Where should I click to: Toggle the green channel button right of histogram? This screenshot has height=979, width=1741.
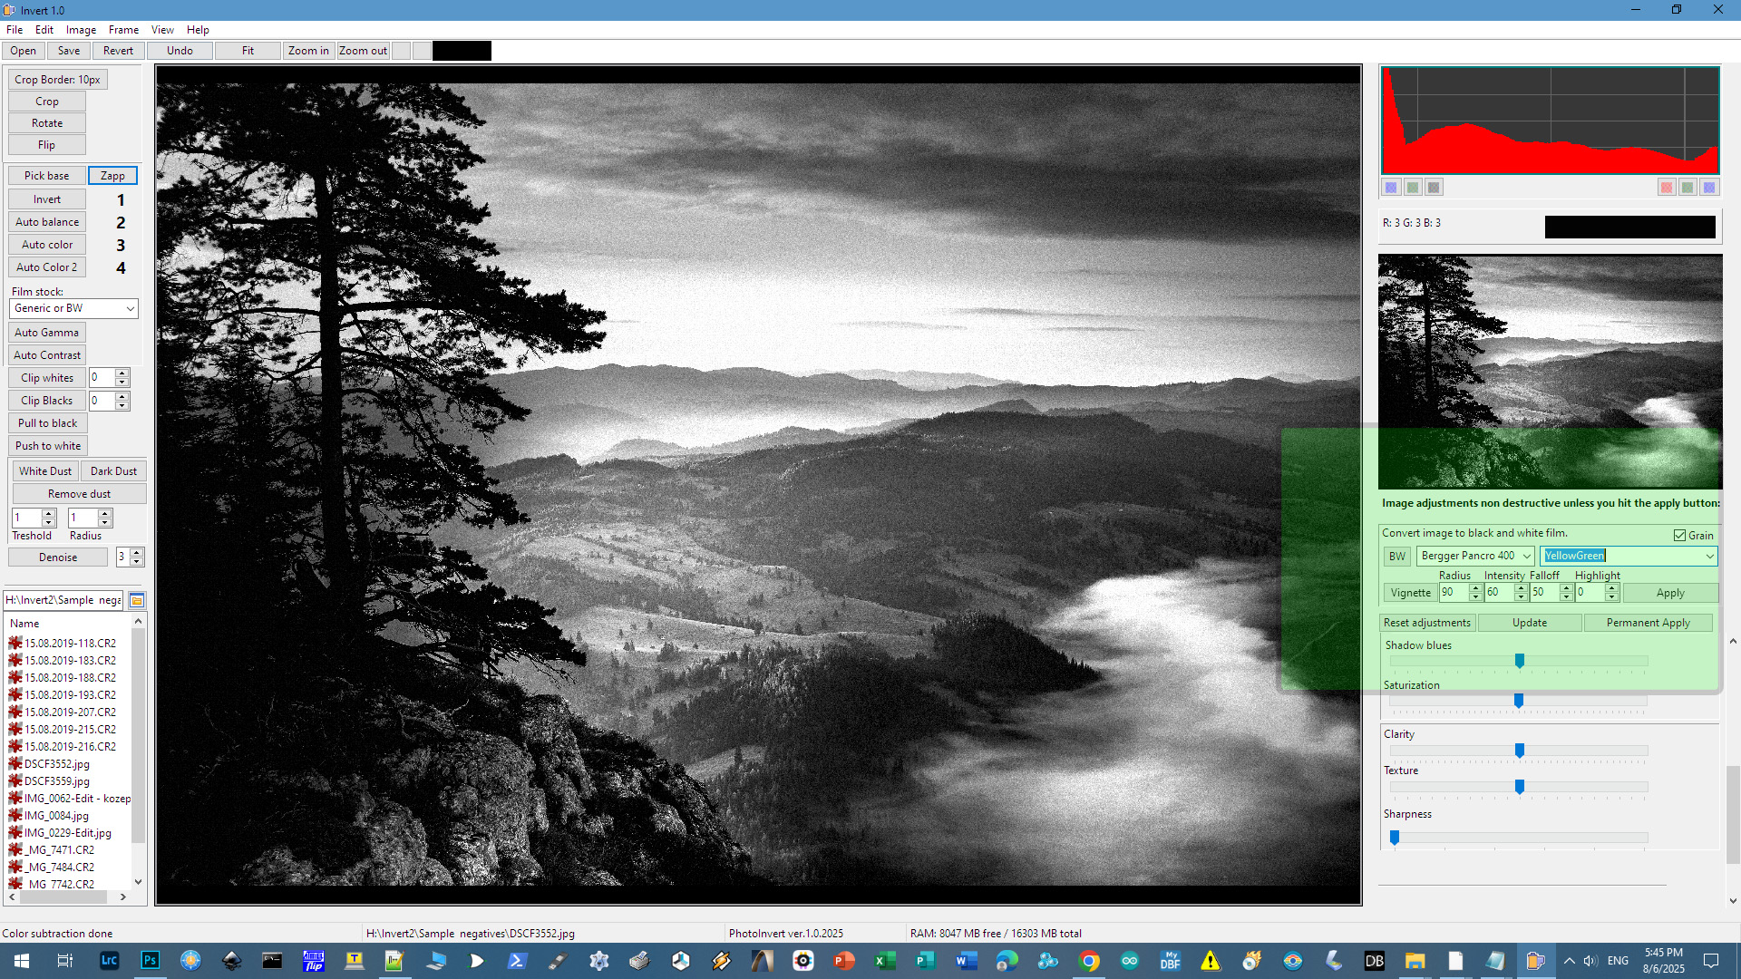pos(1688,188)
